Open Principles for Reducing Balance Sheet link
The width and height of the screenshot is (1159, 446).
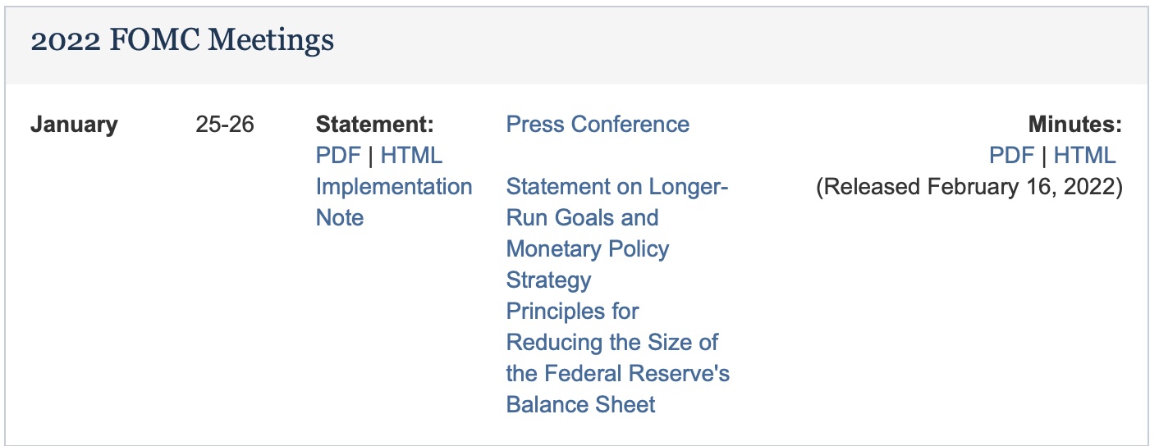pos(618,357)
